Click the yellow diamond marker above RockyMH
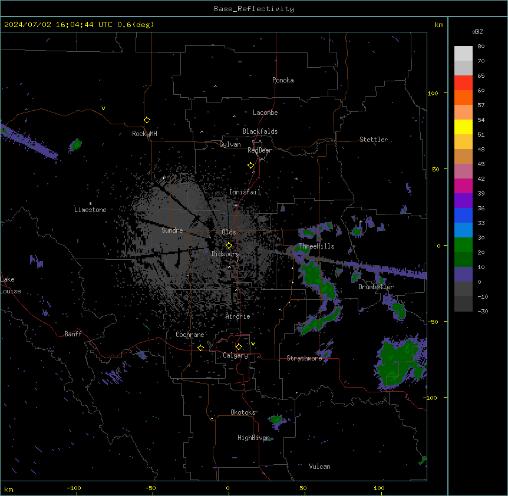Screen dimensions: 508x496 tap(147, 120)
